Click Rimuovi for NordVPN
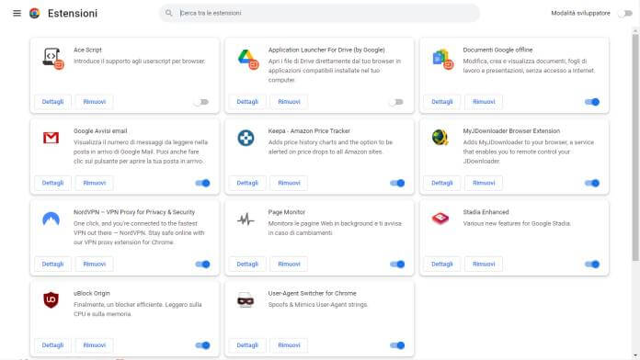This screenshot has height=360, width=640. coord(95,264)
